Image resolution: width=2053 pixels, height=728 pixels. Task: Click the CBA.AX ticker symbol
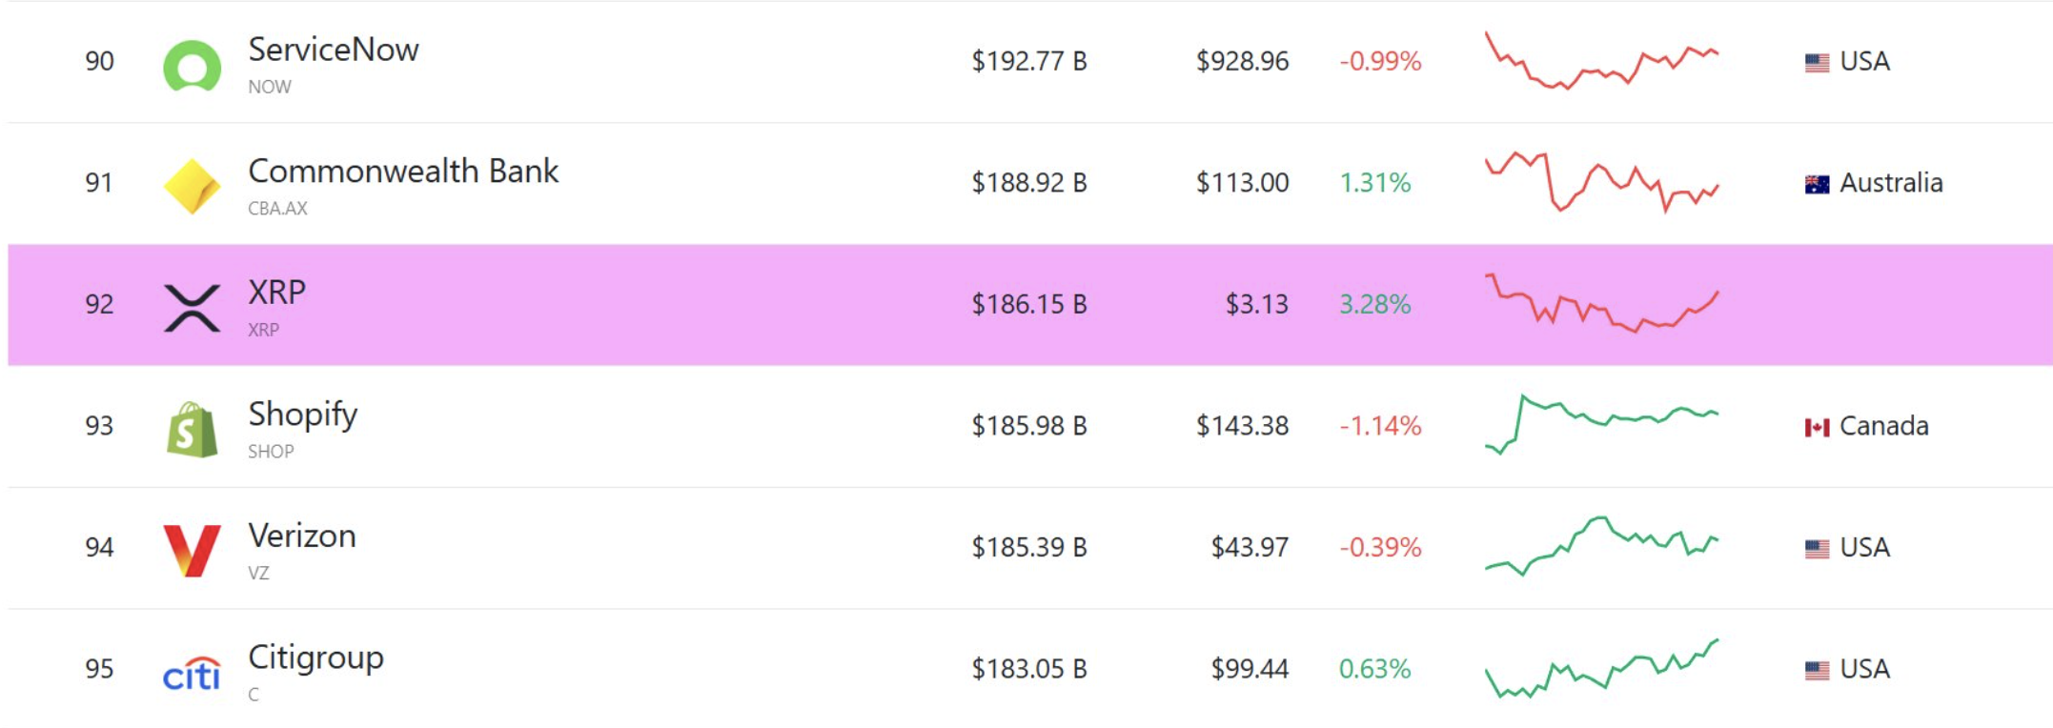click(277, 208)
